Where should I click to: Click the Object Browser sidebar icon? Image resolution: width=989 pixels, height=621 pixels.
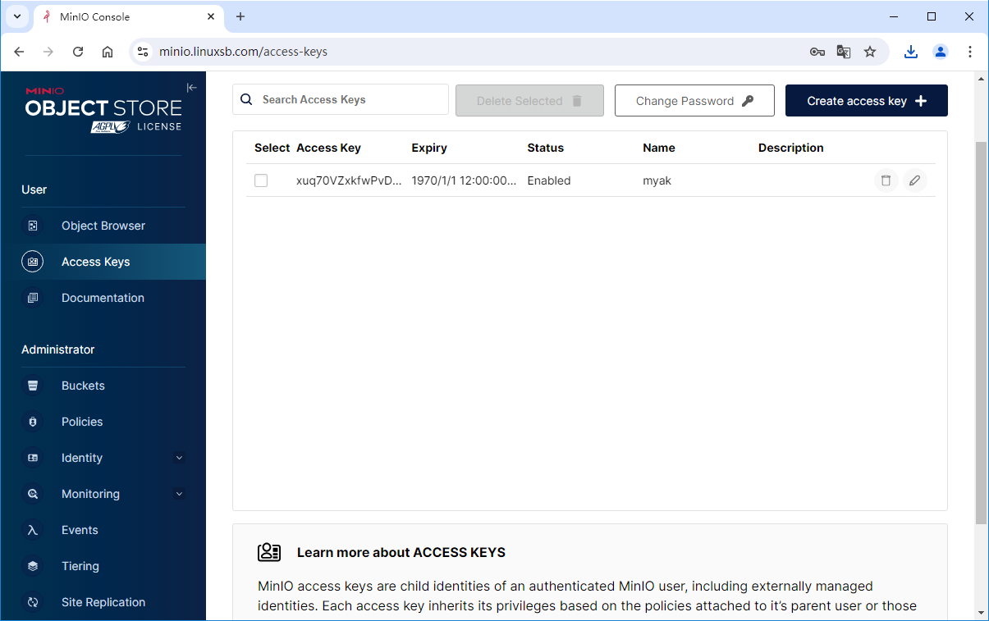[x=32, y=226]
